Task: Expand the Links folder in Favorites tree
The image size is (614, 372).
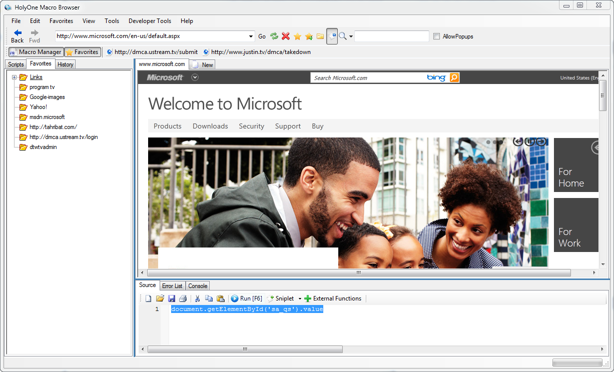Action: tap(15, 77)
